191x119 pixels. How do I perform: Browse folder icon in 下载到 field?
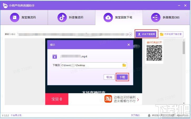pyautogui.click(x=124, y=65)
